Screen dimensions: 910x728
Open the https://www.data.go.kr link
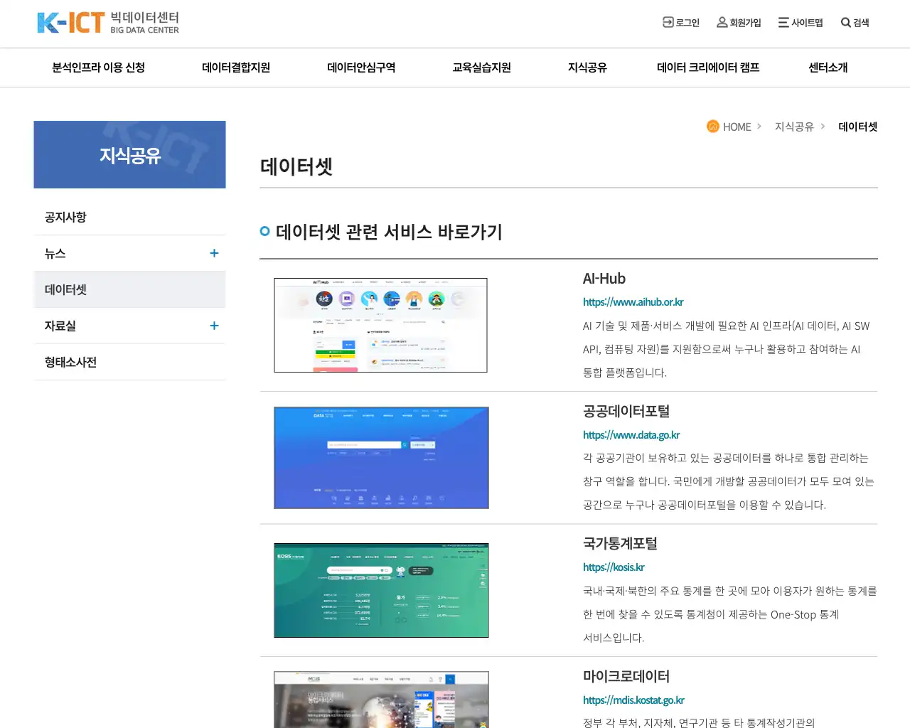pos(631,435)
